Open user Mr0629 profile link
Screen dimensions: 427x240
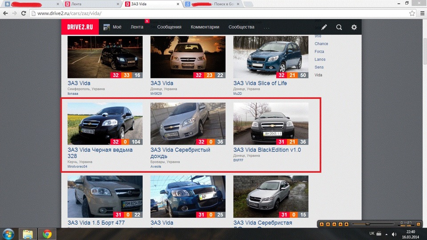click(156, 94)
